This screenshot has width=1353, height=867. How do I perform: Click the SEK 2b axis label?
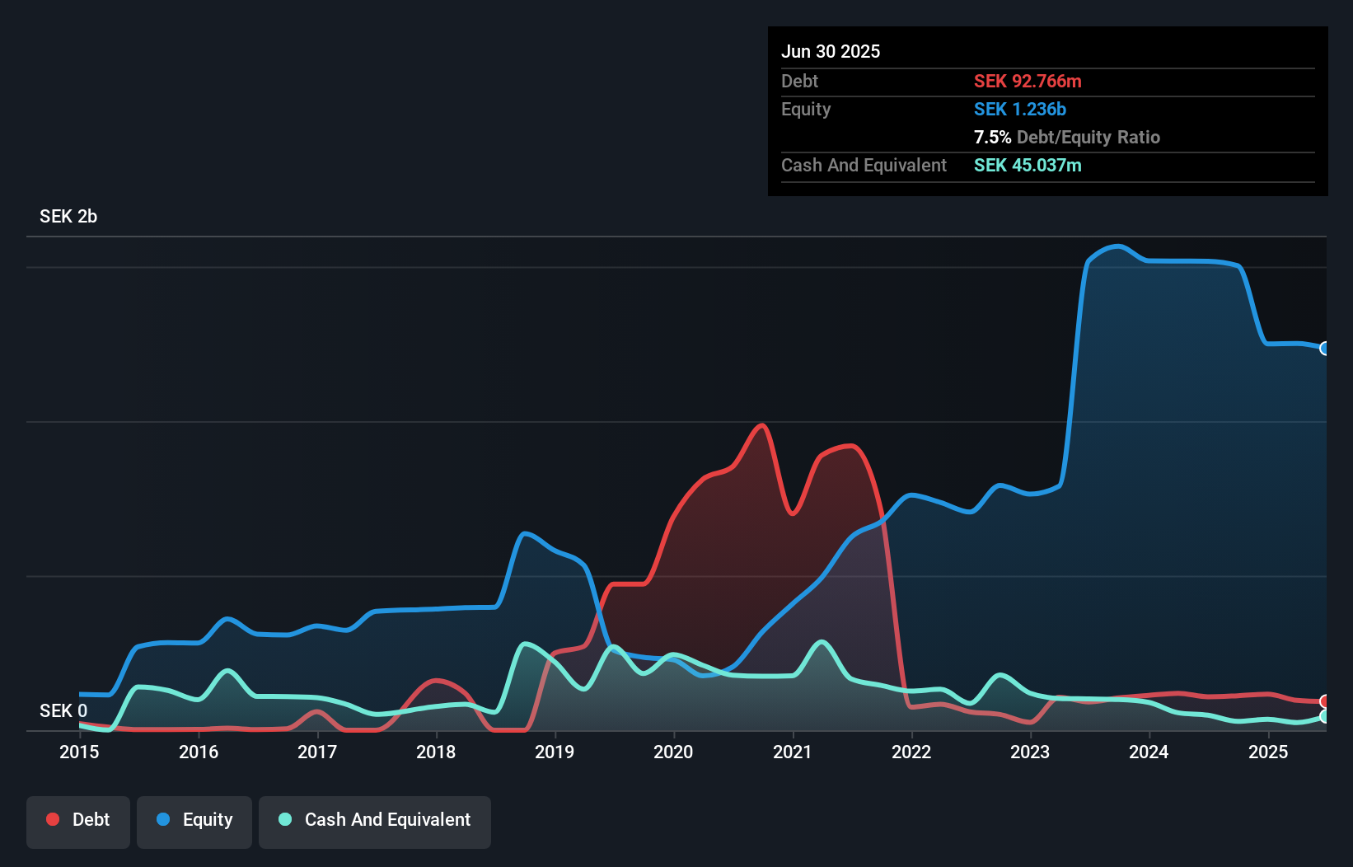[x=68, y=216]
